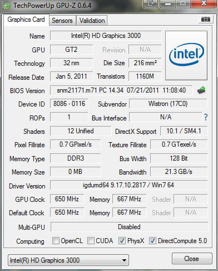Select the Graphics Card tab

[26, 20]
